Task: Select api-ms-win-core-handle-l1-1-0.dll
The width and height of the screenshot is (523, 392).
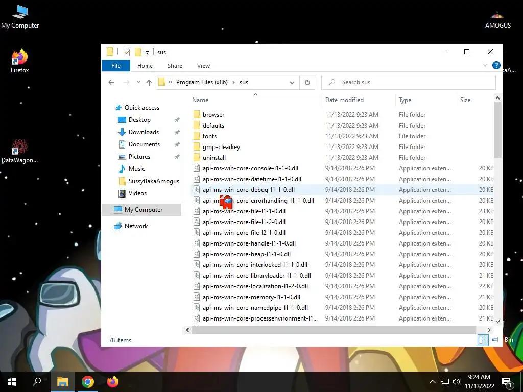Action: click(249, 243)
